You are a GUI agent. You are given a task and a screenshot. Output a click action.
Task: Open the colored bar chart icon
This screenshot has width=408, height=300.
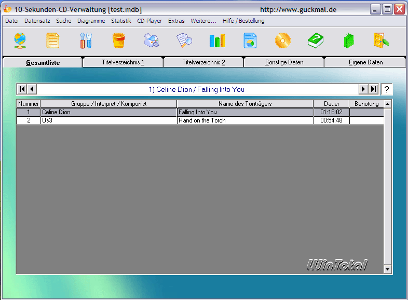point(217,40)
